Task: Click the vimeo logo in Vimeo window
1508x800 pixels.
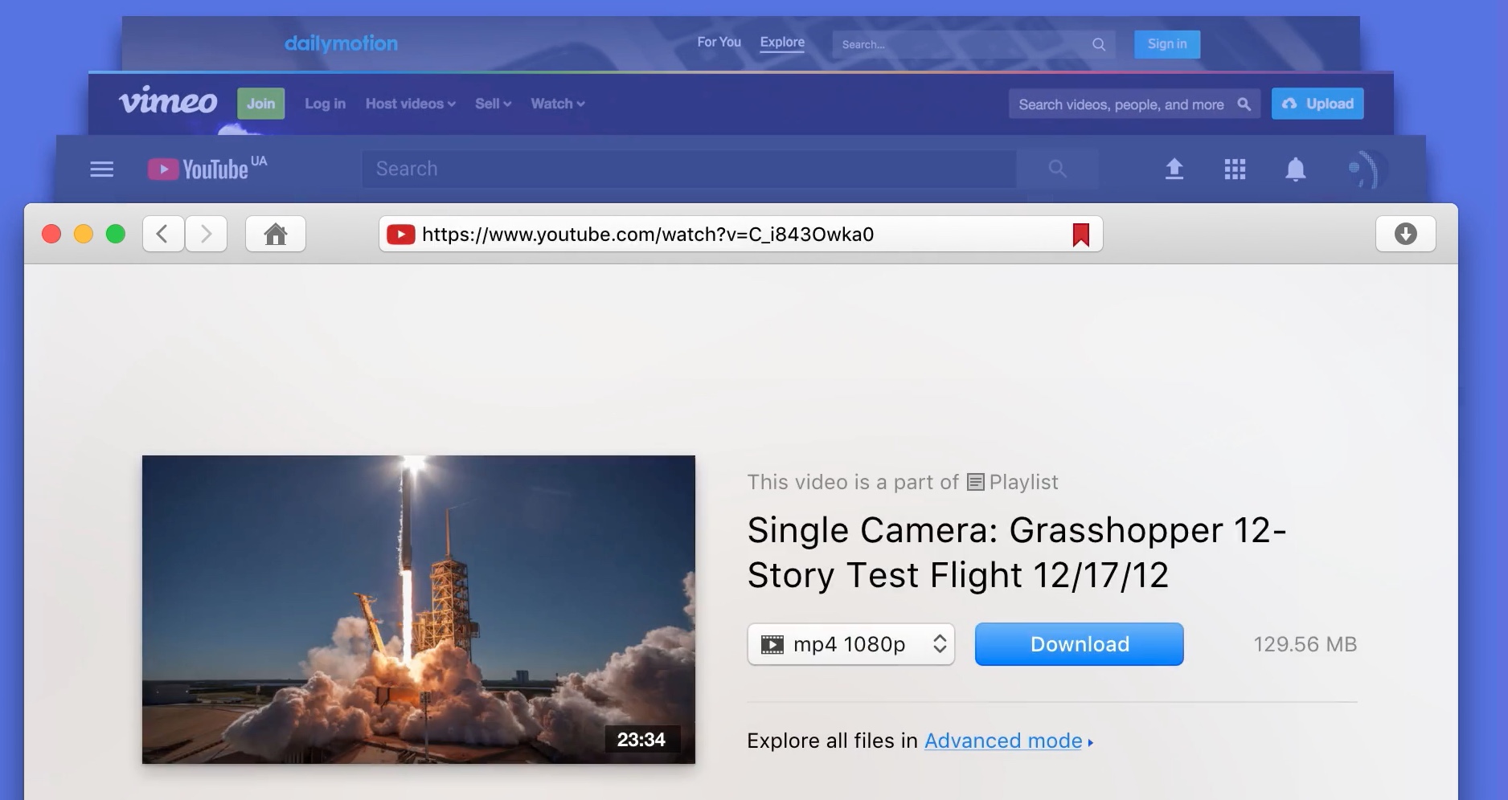Action: [168, 102]
